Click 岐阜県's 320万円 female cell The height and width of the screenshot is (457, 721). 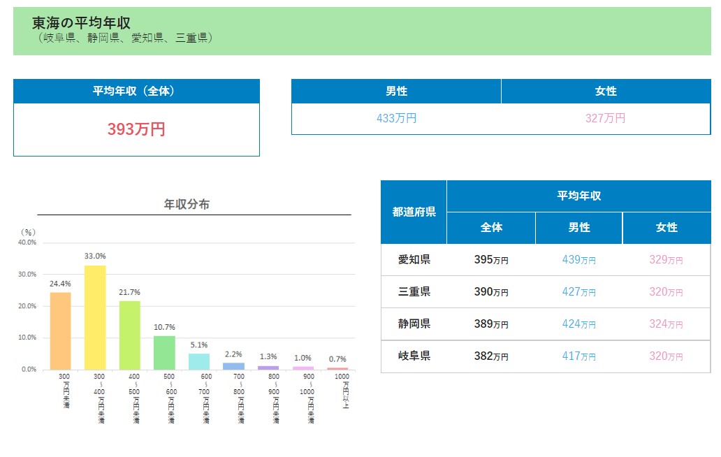666,356
